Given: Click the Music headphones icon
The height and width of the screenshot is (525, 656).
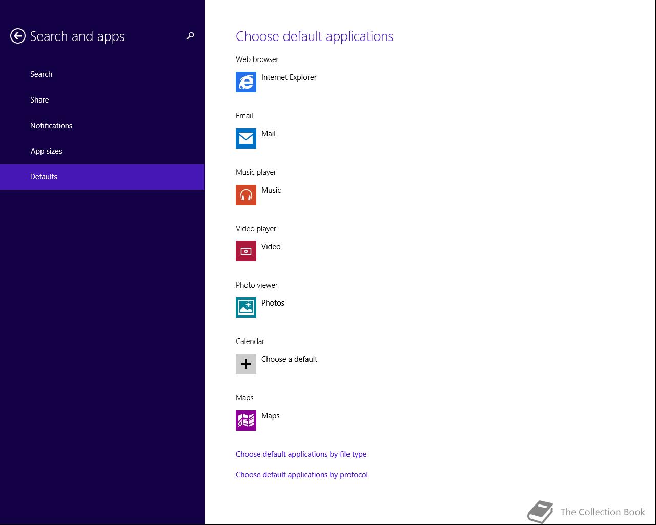Looking at the screenshot, I should [246, 195].
